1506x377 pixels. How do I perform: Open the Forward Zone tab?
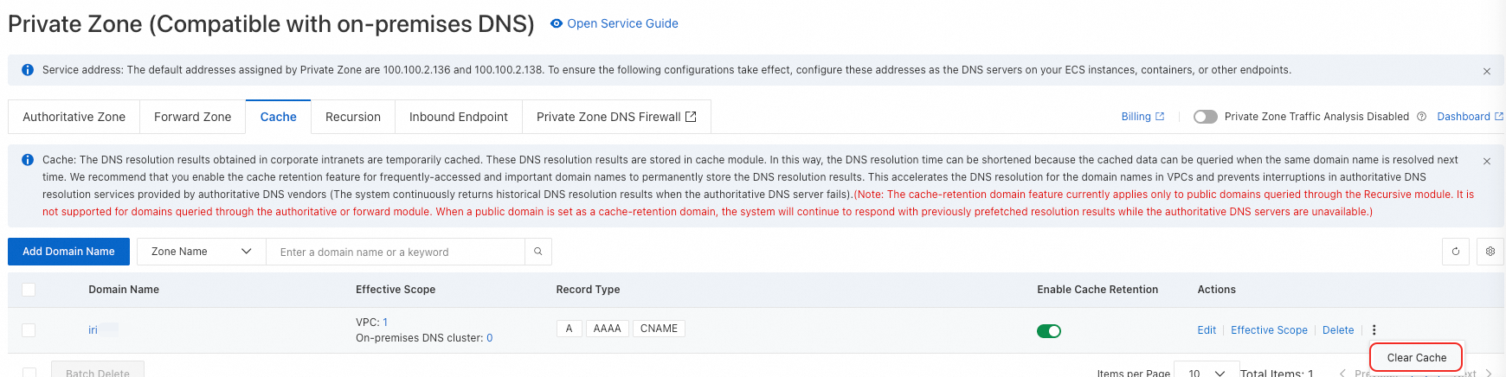pos(192,117)
